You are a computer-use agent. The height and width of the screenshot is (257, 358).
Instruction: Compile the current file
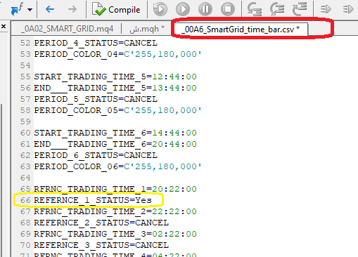click(116, 9)
